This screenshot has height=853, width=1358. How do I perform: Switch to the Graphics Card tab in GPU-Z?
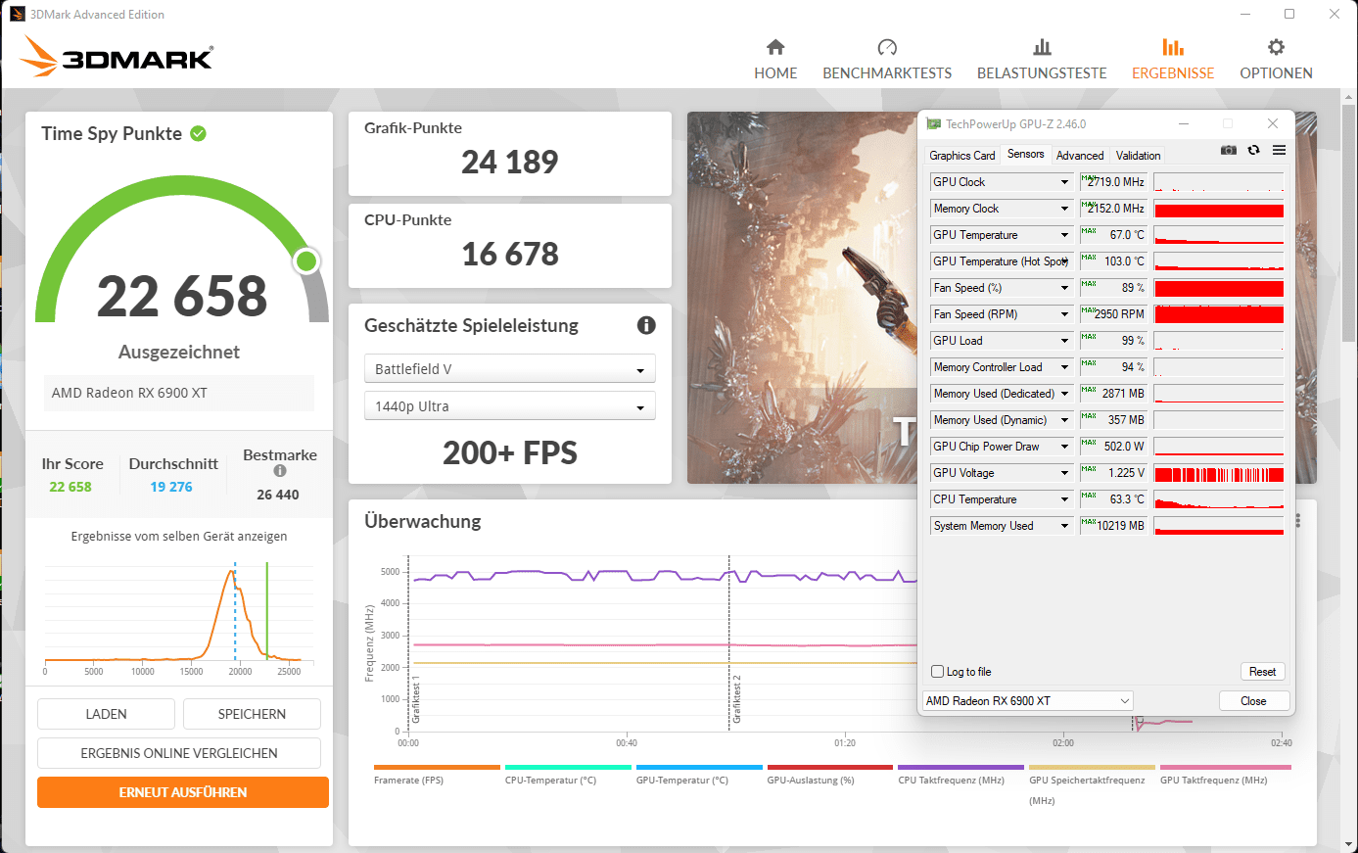click(961, 156)
